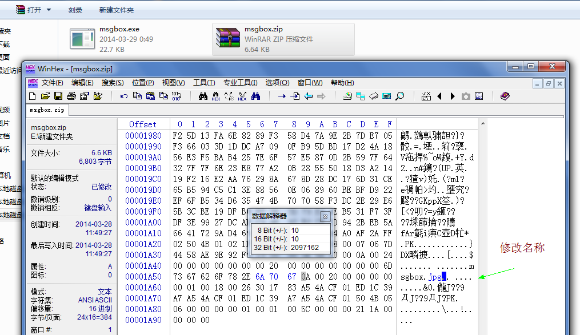This screenshot has height=335, width=580.
Task: Click the Offset column header
Action: tap(143, 124)
